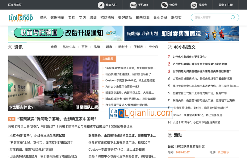Click the WeChat 公众号 icon
Screen dimensions: 247x159
point(164,5)
